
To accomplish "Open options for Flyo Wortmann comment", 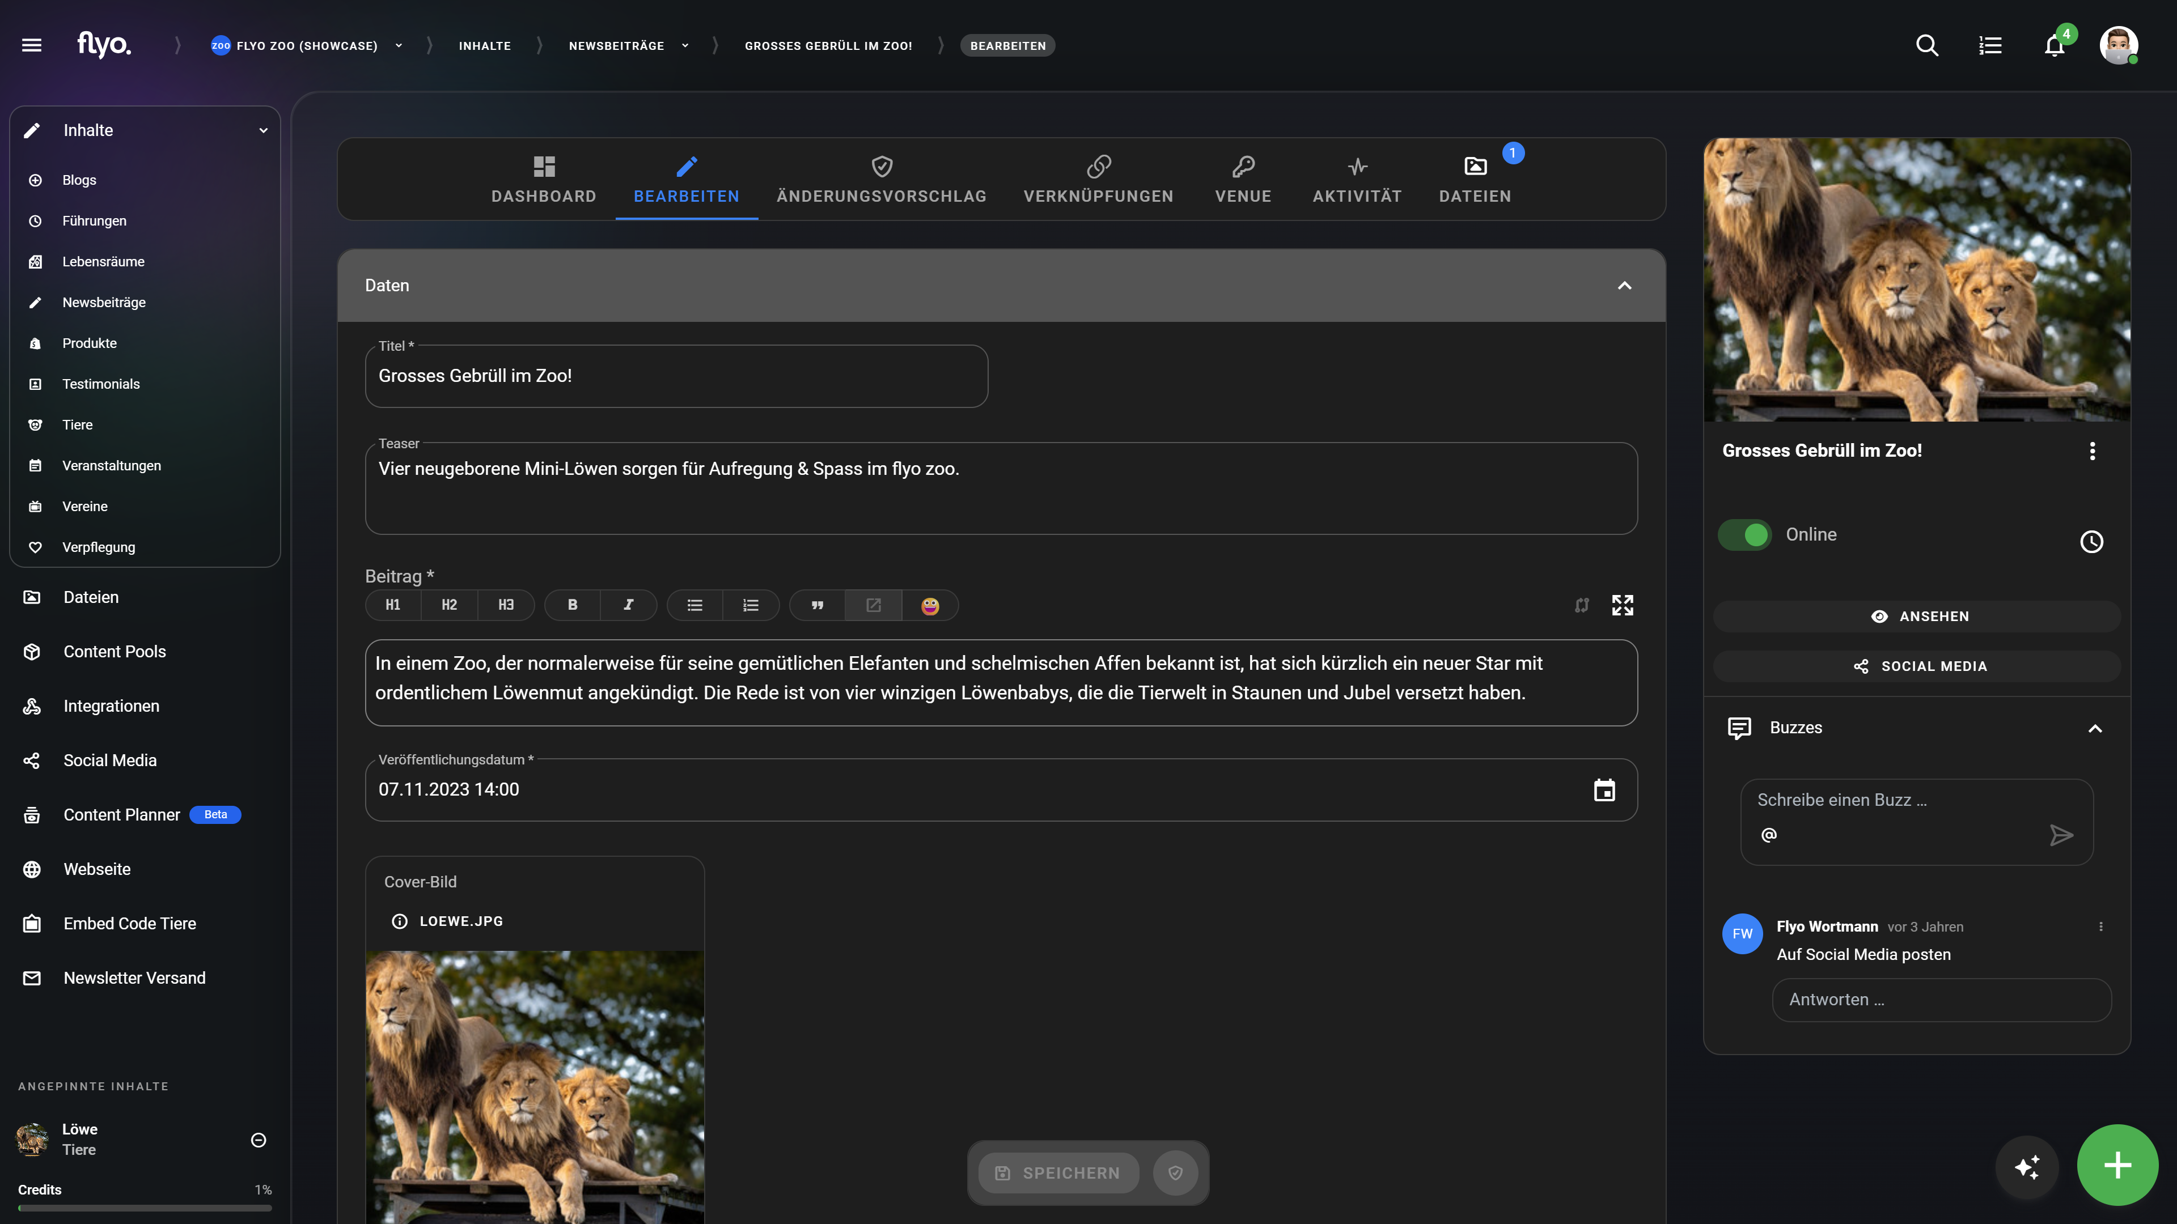I will 2101,926.
